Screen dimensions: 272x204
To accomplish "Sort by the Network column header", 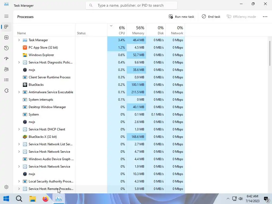I will pyautogui.click(x=175, y=30).
